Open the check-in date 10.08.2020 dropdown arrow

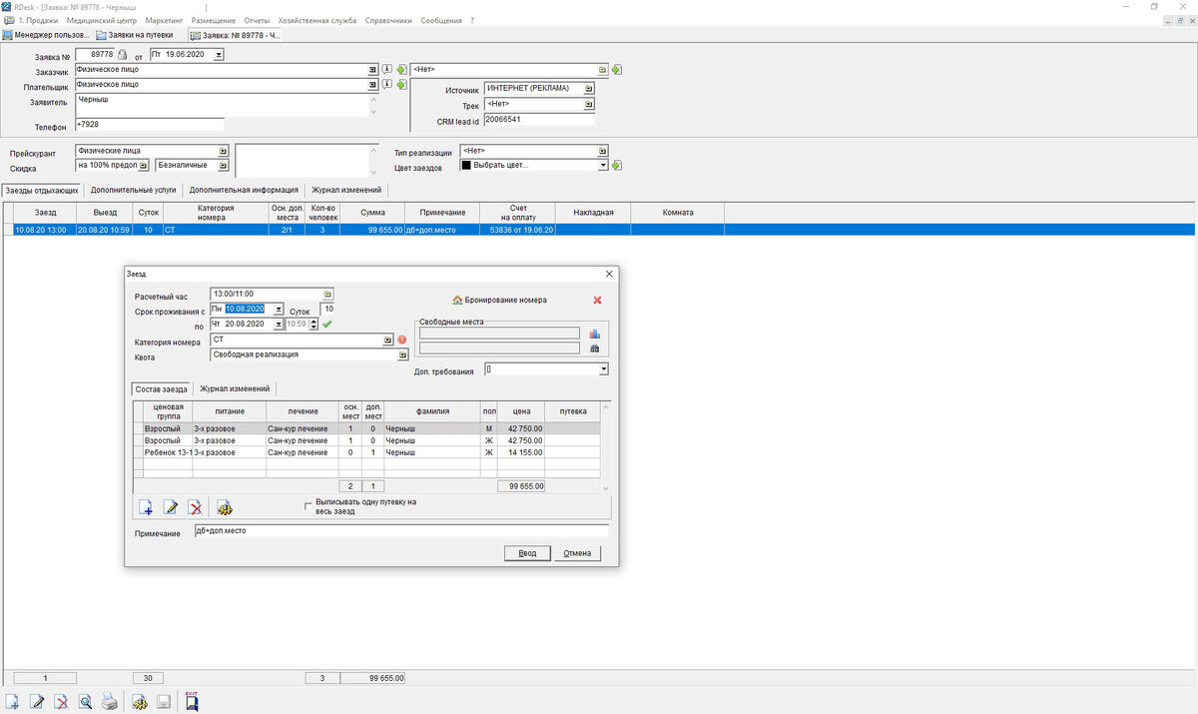point(279,310)
